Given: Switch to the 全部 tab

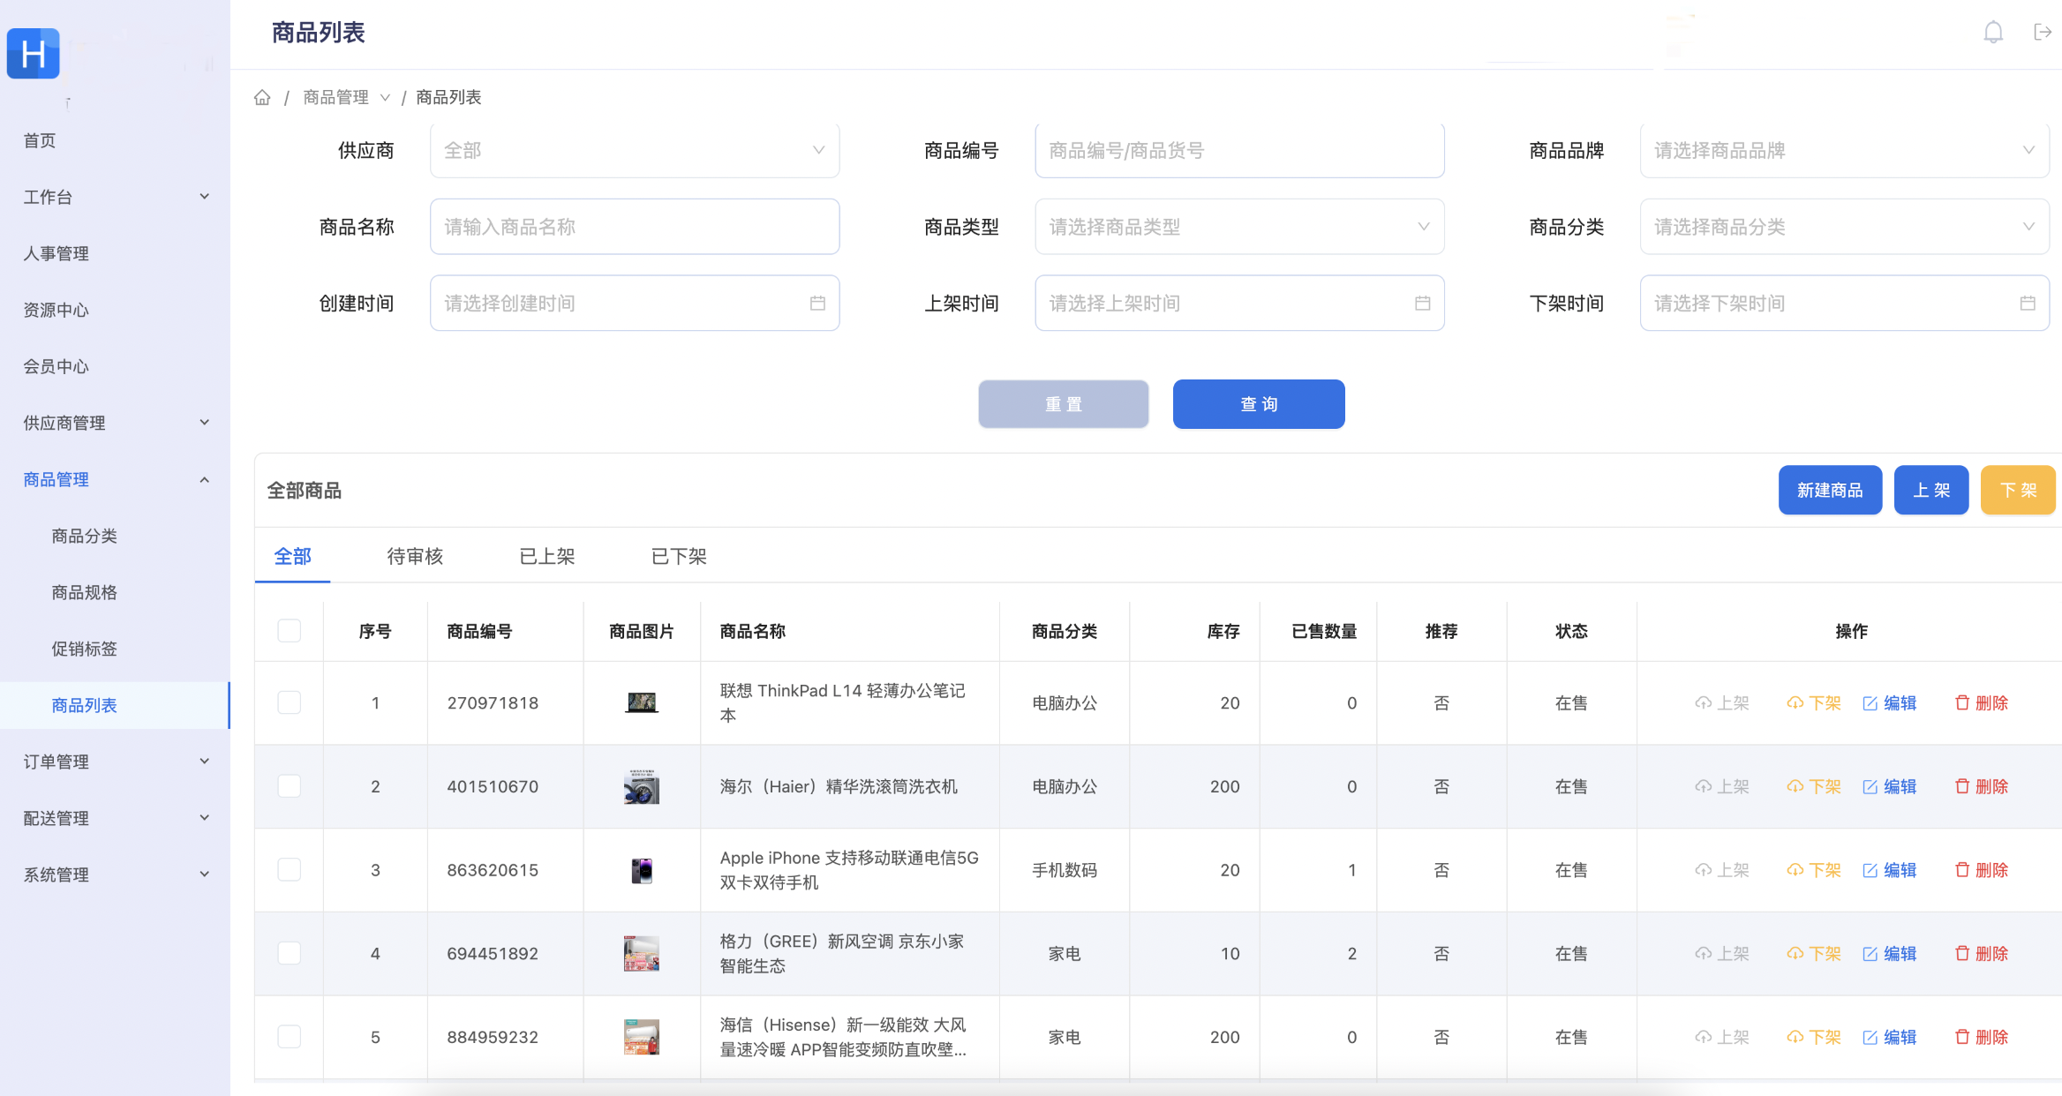Looking at the screenshot, I should pos(292,556).
